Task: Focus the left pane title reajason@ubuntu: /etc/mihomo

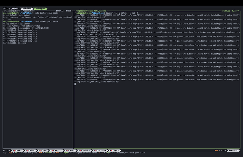Action: (x=19, y=11)
